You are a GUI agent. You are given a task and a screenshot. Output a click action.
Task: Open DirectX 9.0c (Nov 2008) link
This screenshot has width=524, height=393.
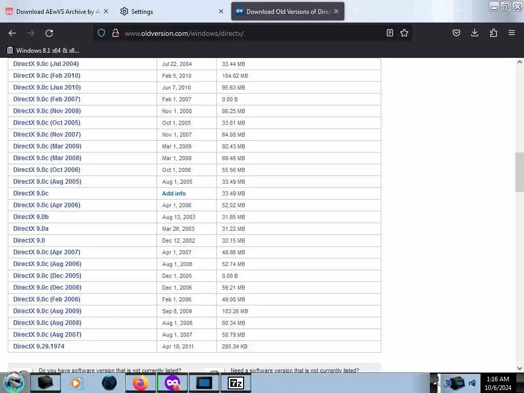(47, 111)
